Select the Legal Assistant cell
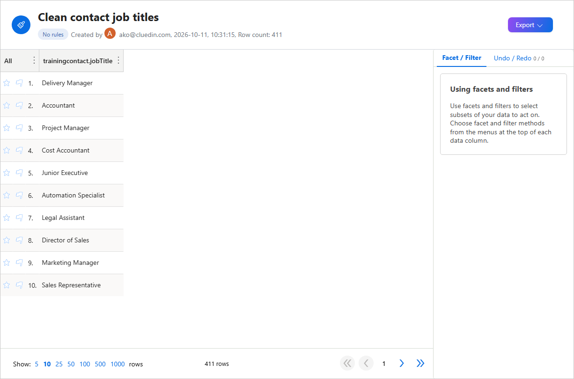Viewport: 574px width, 379px height. [x=81, y=218]
